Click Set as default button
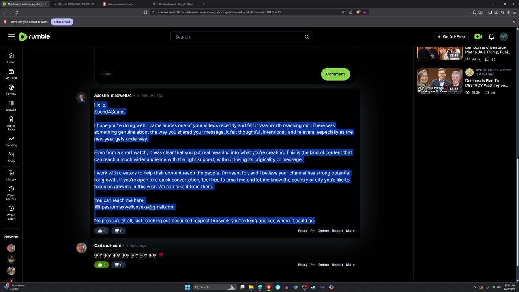Screen dimensions: 519x292 tap(62, 22)
